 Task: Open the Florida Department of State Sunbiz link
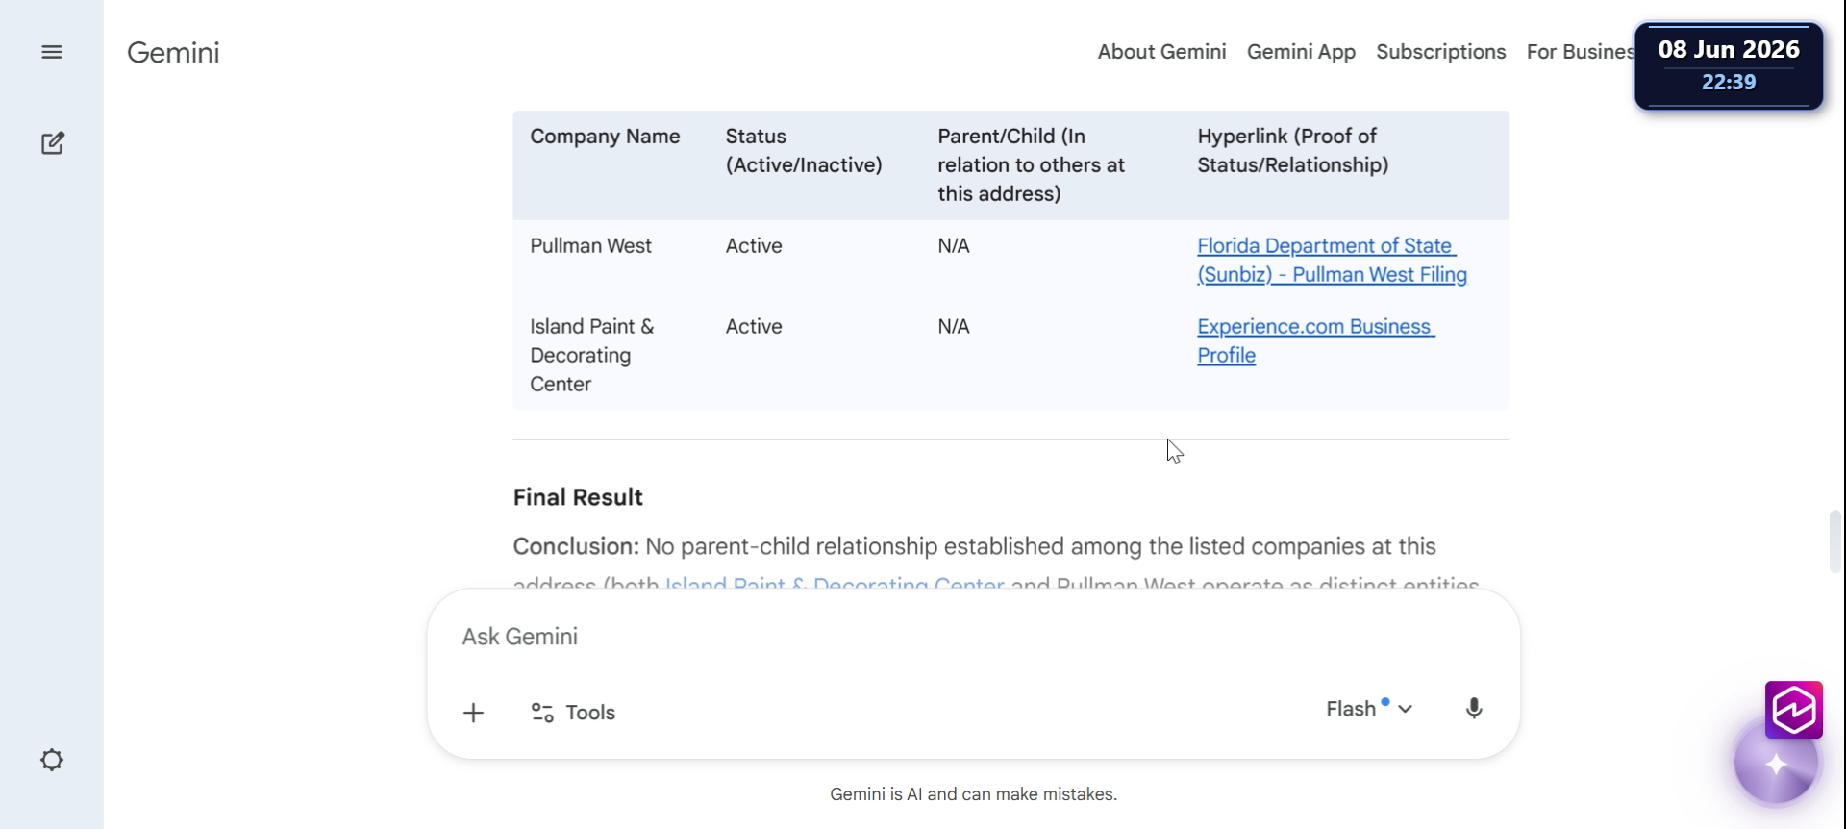coord(1332,260)
